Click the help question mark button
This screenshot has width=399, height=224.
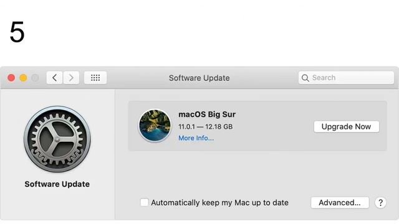pos(380,203)
